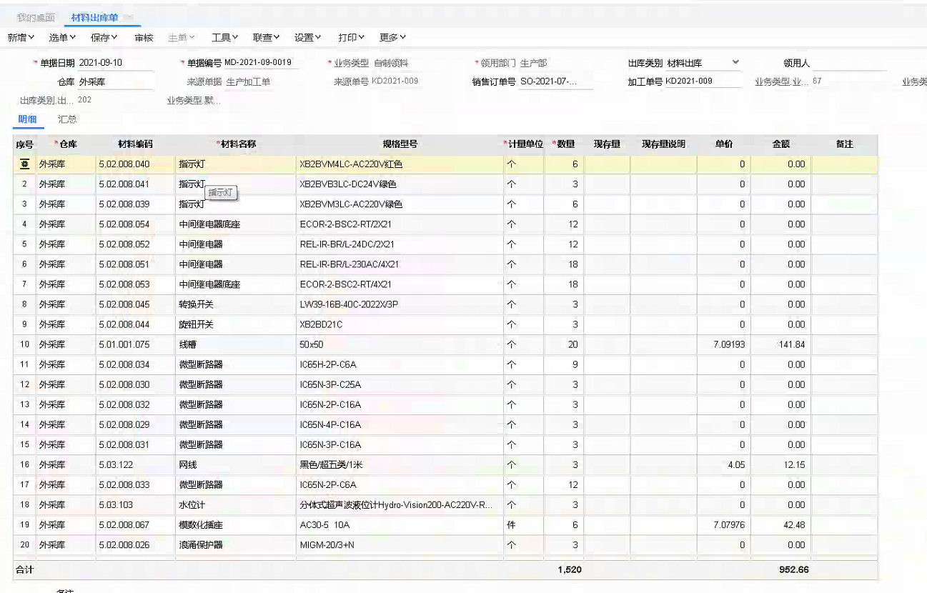Click the 来源单号 value KD2021-009
The width and height of the screenshot is (927, 593).
point(395,81)
